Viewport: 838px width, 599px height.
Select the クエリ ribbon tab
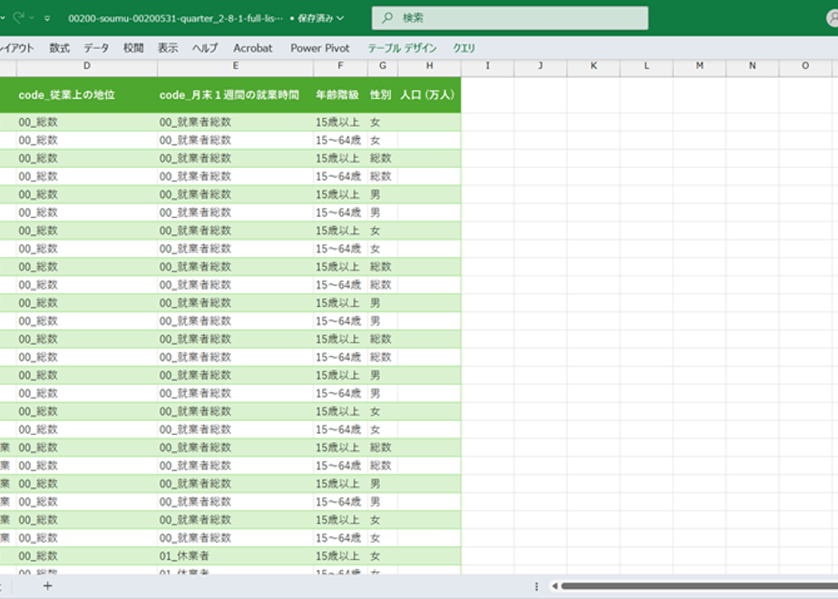[x=464, y=48]
